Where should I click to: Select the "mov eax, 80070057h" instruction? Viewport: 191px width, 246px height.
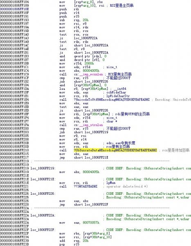click(x=79, y=223)
